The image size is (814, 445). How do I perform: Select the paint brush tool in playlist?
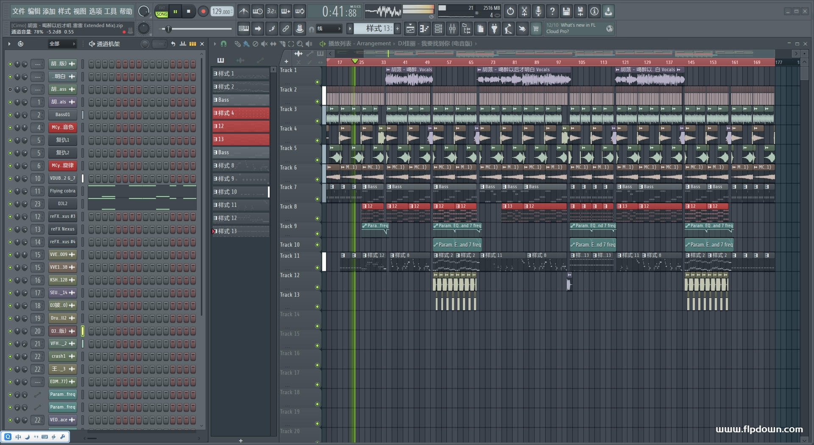coord(246,44)
